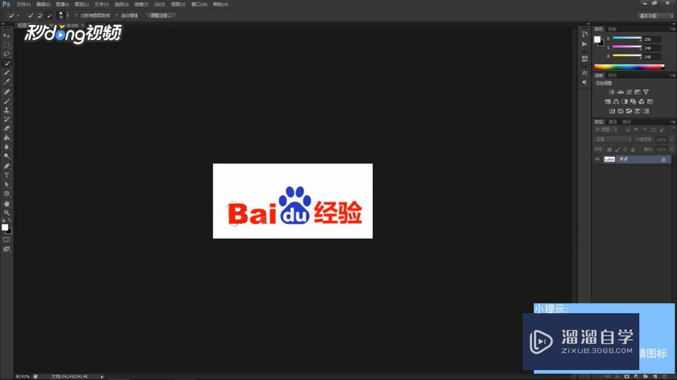Select the Rectangular Marquee tool
Image resolution: width=677 pixels, height=380 pixels.
7,45
